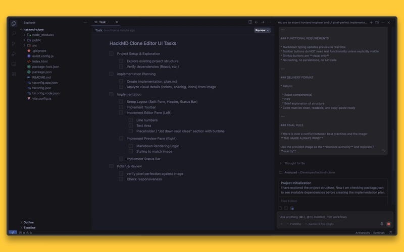Check Explore existing project structure checkbox

[121, 61]
